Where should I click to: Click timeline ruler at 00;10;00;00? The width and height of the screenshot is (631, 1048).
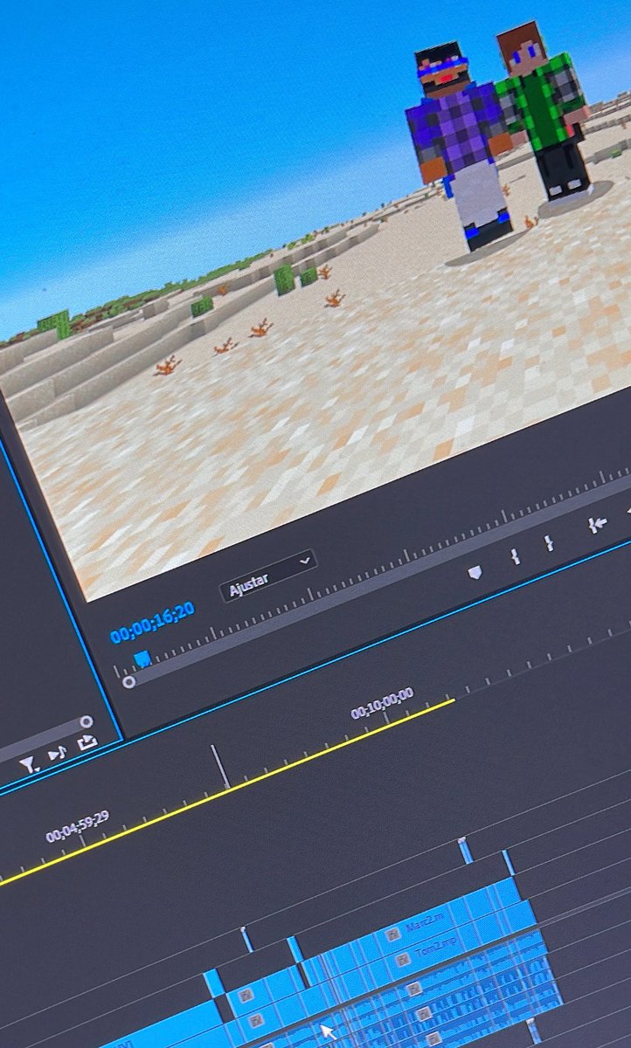tap(382, 705)
